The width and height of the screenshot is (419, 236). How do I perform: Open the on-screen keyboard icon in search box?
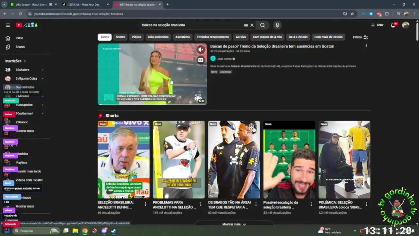click(246, 25)
